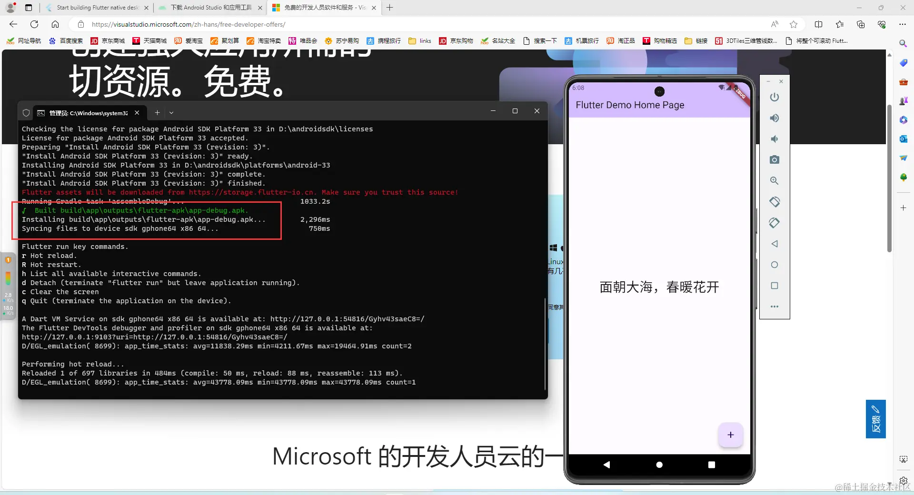
Task: Add this page to favorites with the star
Action: (794, 24)
